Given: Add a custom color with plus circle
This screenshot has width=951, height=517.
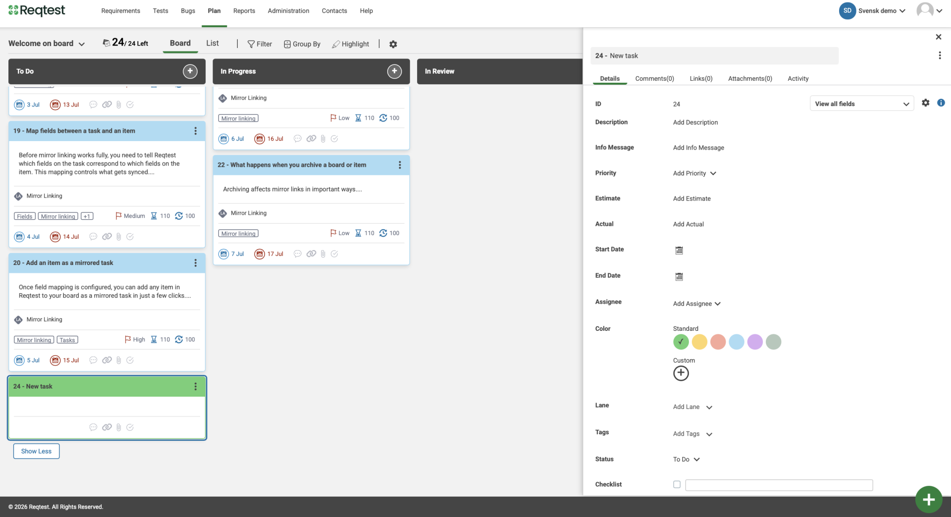Looking at the screenshot, I should [x=681, y=373].
